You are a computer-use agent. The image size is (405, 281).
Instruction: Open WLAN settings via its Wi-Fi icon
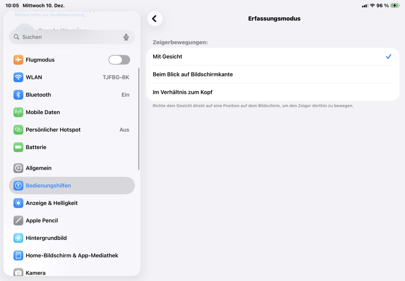(x=18, y=77)
